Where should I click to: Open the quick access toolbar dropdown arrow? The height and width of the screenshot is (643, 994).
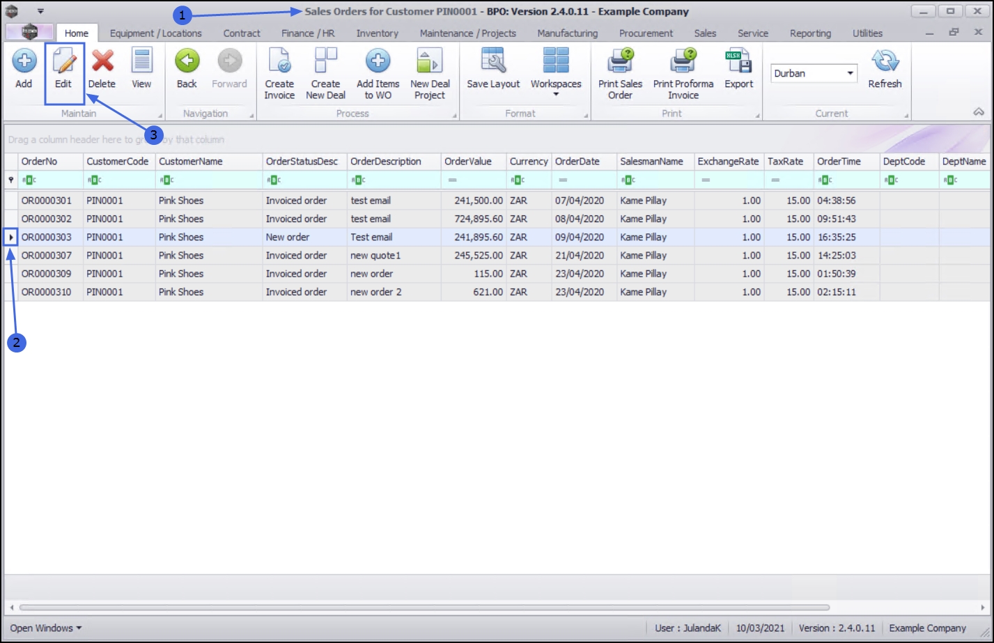(x=40, y=11)
